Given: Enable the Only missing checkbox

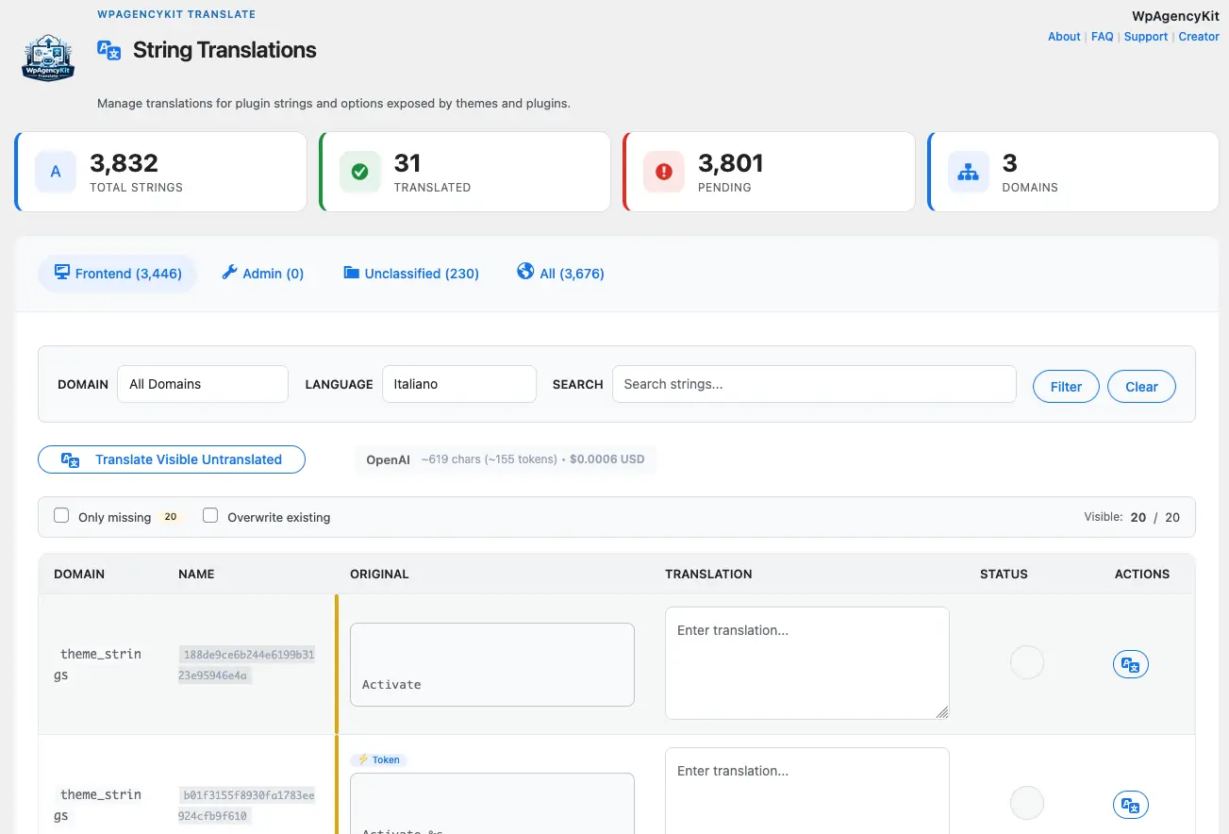Looking at the screenshot, I should (61, 515).
